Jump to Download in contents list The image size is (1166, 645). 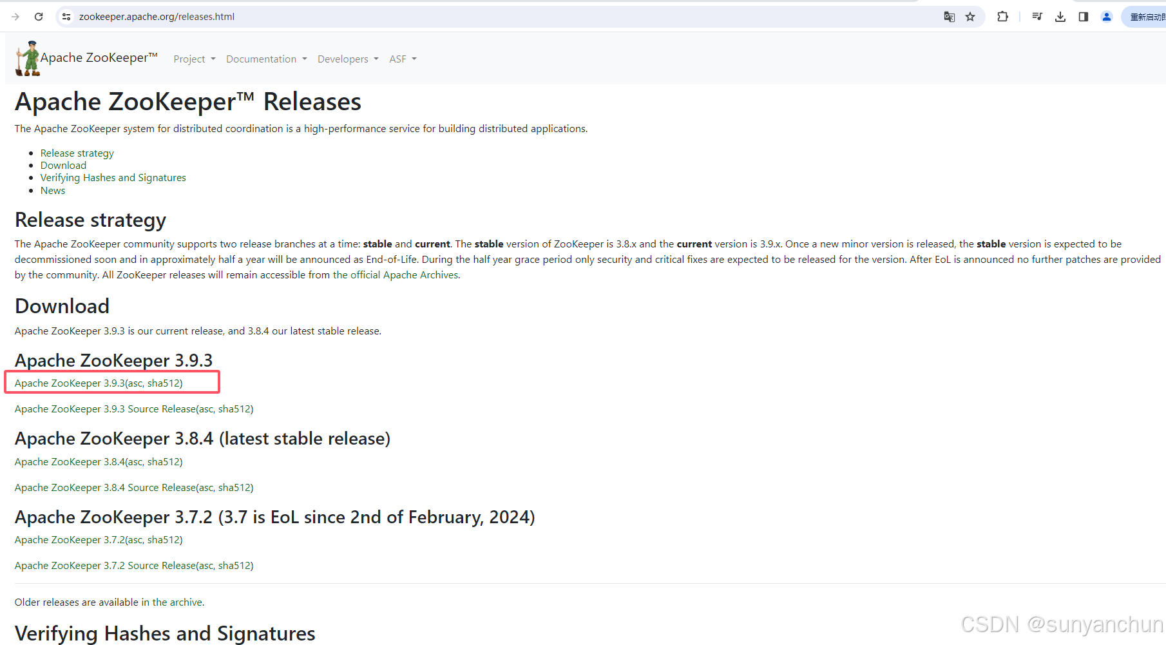[63, 166]
